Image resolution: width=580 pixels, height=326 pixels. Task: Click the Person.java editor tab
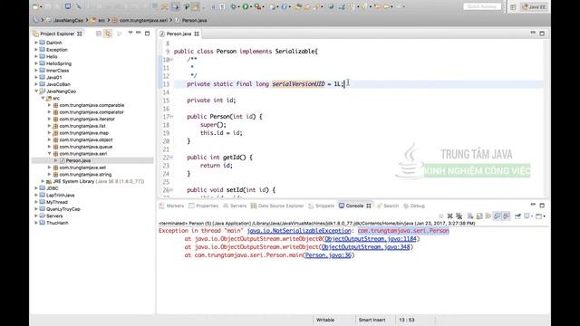pos(179,34)
